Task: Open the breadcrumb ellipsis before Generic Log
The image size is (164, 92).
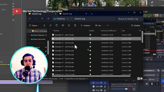Action: [x=71, y=19]
